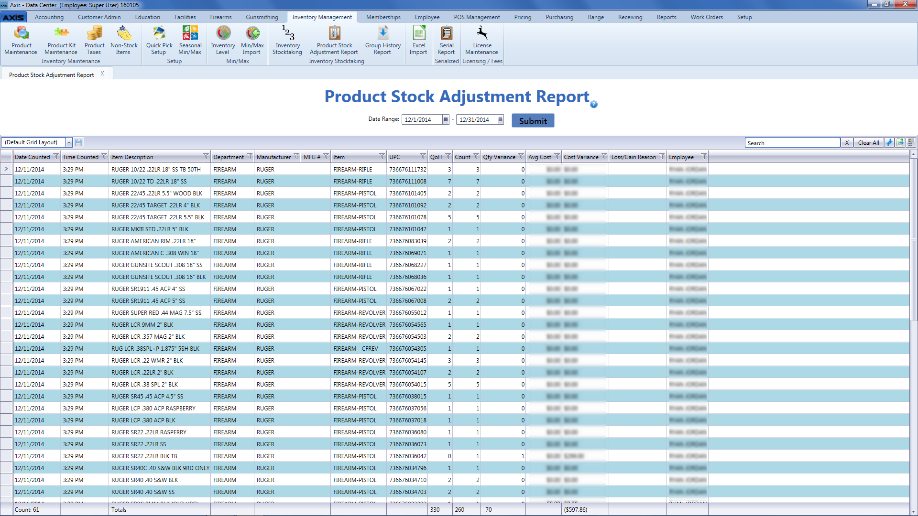918x516 pixels.
Task: Sort by the Count column header
Action: (x=462, y=157)
